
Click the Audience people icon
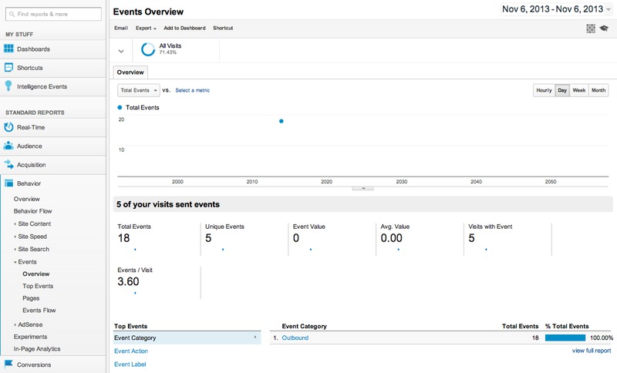click(8, 146)
